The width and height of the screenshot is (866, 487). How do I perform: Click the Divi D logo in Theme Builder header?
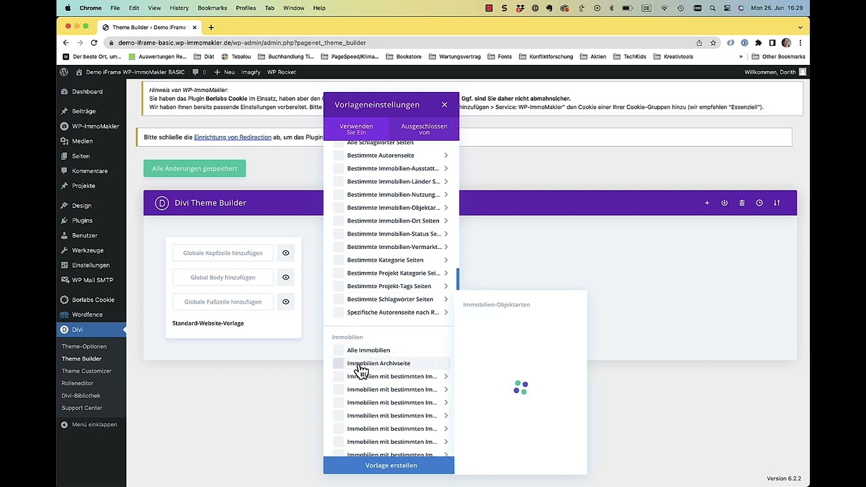(x=161, y=203)
